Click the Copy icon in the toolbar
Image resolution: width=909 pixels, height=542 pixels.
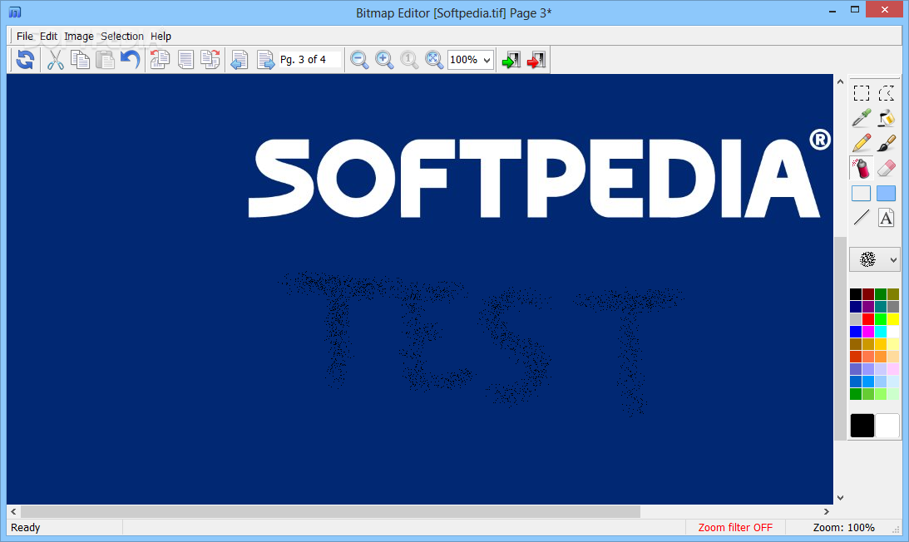(x=80, y=60)
